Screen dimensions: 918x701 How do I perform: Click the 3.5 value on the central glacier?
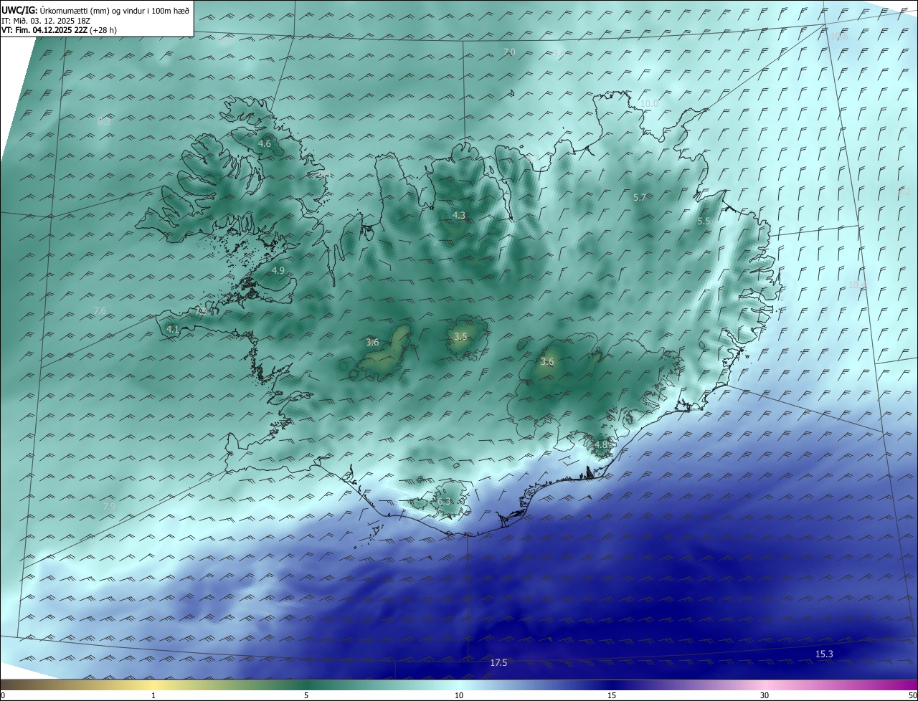tap(461, 337)
